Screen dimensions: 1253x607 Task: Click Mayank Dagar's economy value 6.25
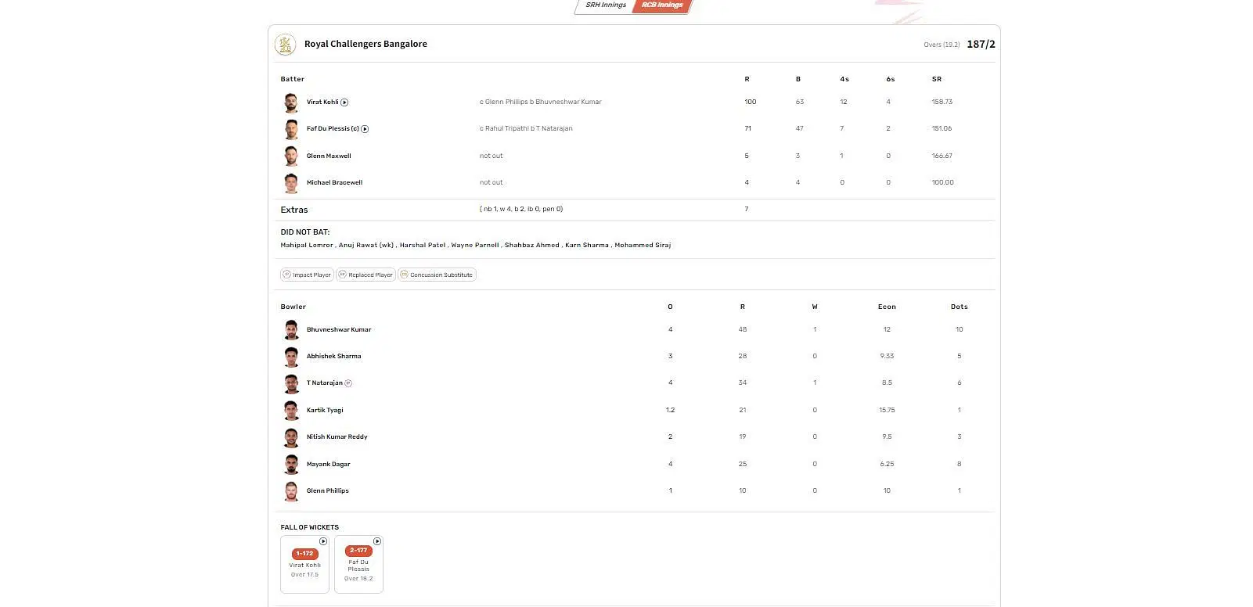(x=887, y=464)
